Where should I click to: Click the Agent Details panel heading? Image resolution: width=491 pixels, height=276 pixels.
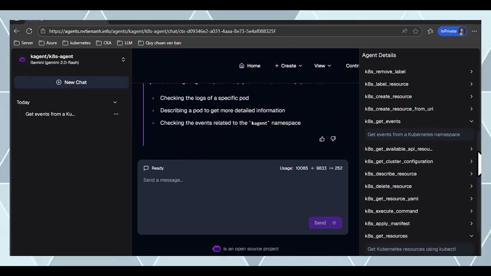[x=379, y=55]
